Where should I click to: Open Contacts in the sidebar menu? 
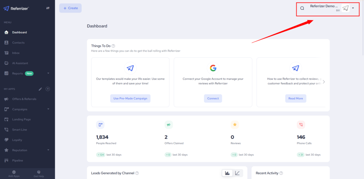pos(18,43)
